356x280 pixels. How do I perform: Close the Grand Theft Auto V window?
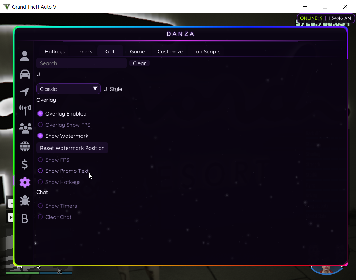tap(345, 7)
